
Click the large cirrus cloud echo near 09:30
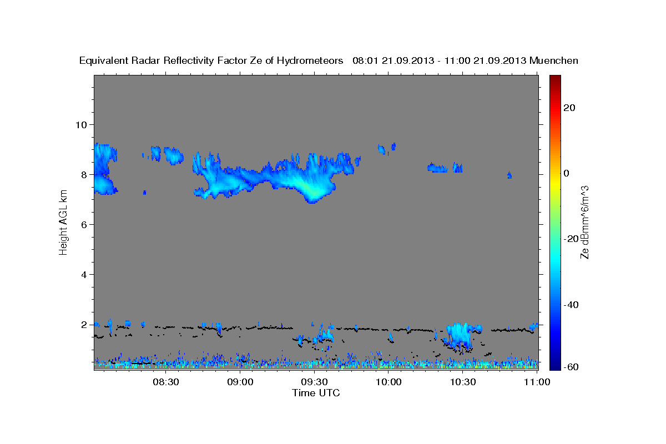[277, 176]
